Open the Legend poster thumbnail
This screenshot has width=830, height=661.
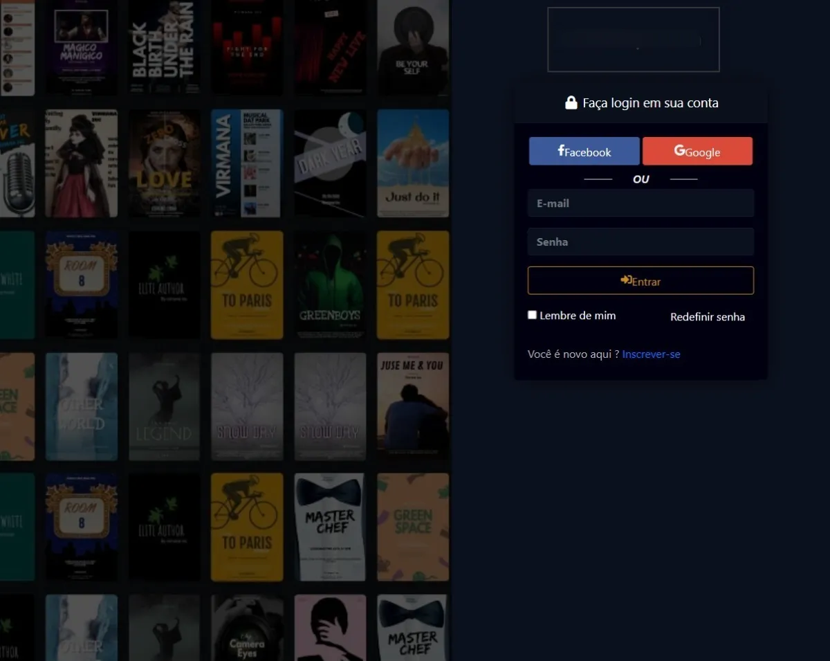click(x=164, y=407)
